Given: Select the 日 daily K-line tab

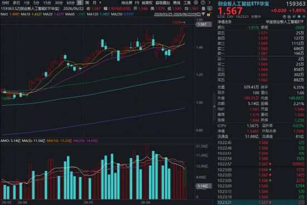Looking at the screenshot, I should (79, 3).
